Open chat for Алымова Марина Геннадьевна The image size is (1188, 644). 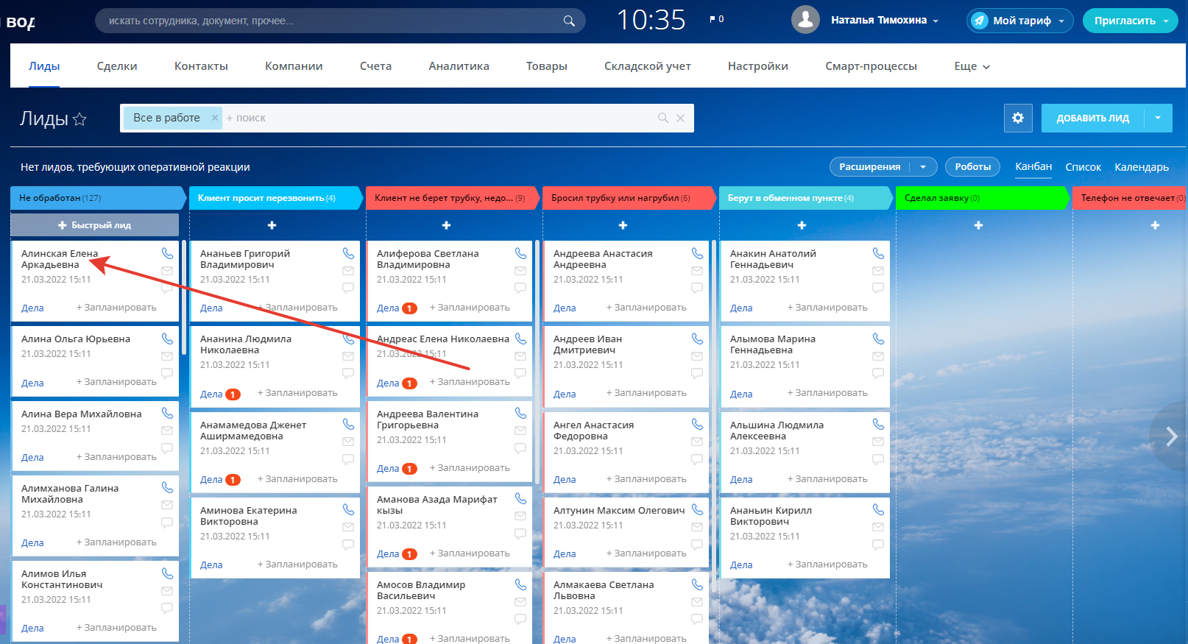(x=878, y=373)
